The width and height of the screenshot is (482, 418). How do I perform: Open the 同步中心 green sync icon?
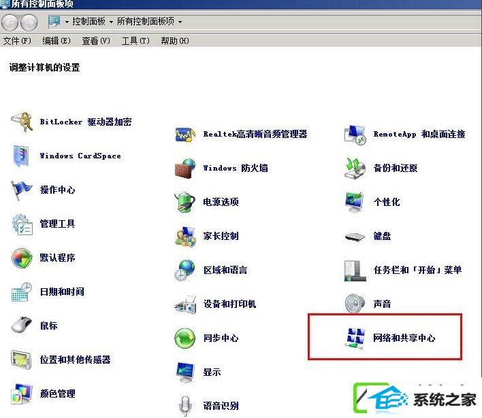click(184, 338)
